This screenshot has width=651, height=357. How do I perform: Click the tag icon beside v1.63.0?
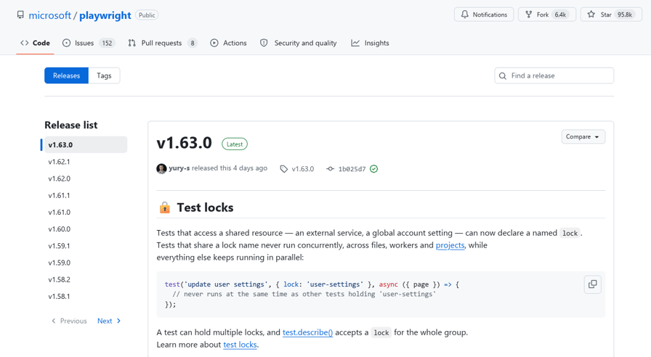click(x=284, y=169)
